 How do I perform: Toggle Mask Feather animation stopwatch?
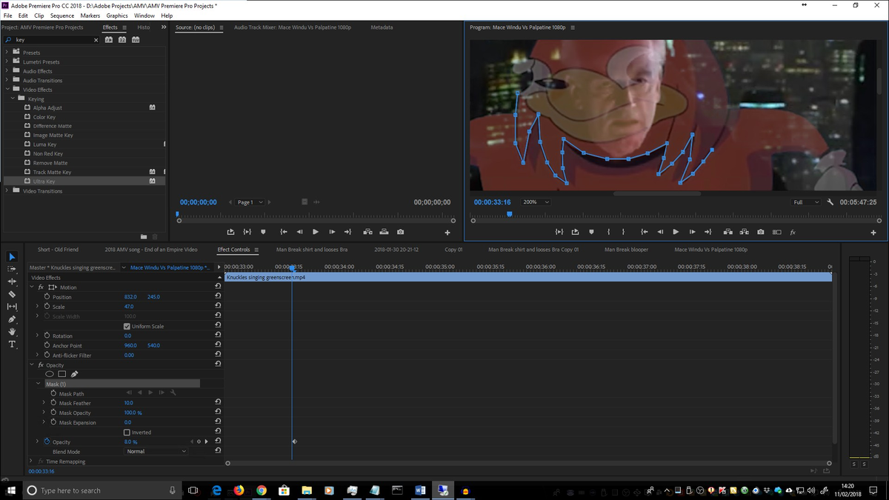click(53, 402)
